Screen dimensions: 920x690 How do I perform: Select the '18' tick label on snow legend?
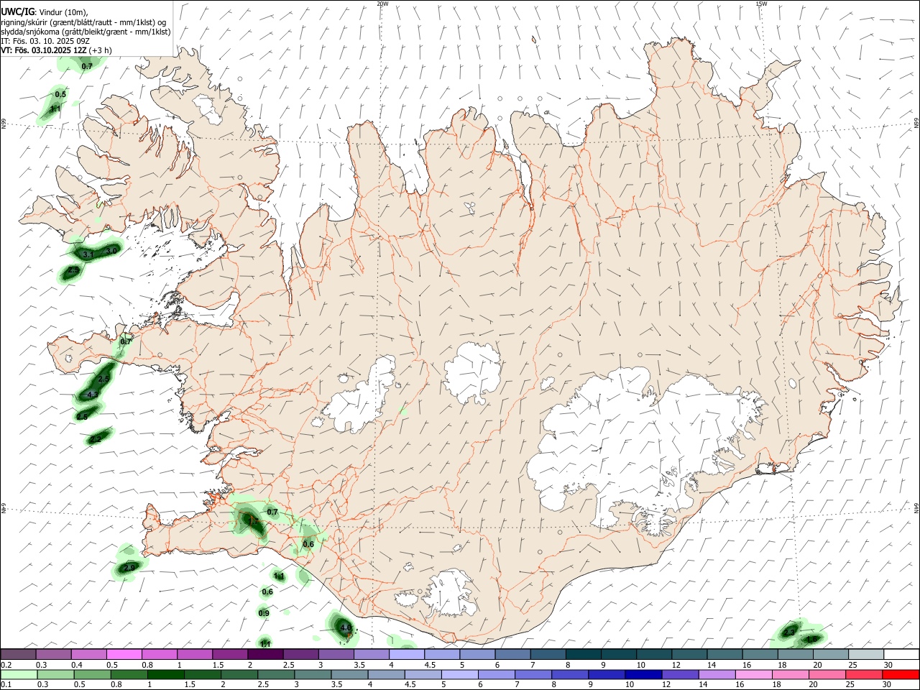point(783,665)
